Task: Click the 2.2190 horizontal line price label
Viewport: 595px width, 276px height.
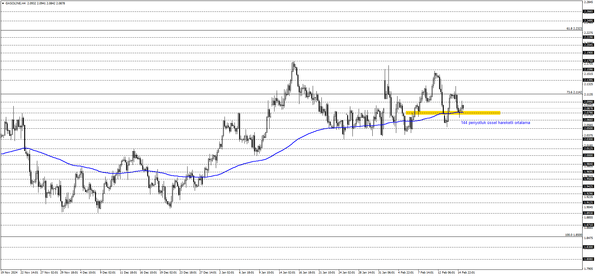Action: click(x=588, y=37)
